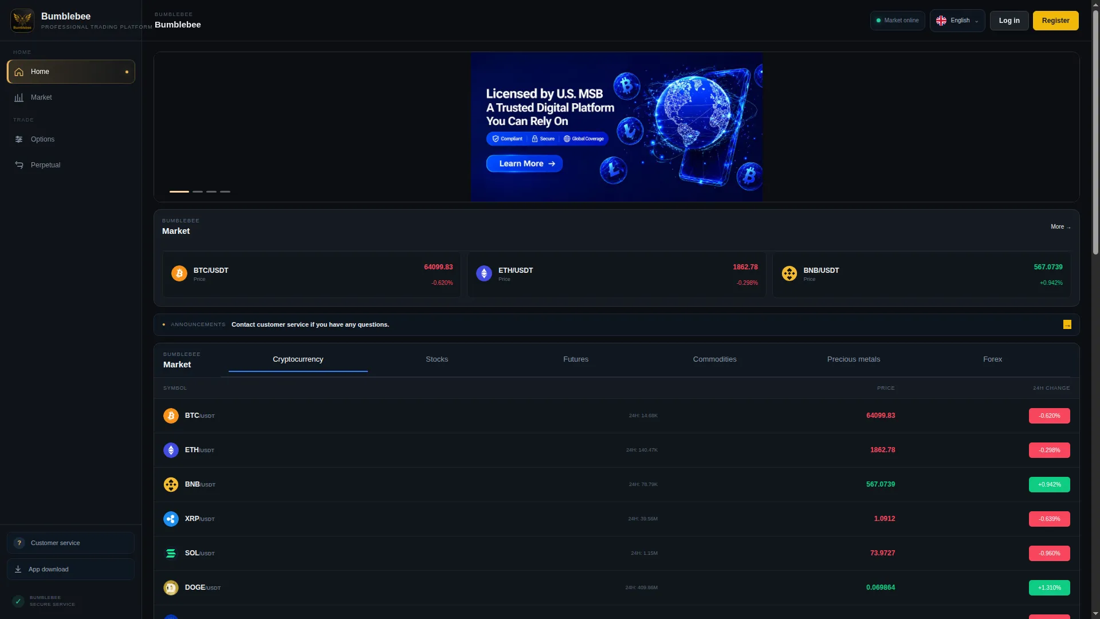Viewport: 1100px width, 619px height.
Task: Click the Register button
Action: [x=1055, y=21]
